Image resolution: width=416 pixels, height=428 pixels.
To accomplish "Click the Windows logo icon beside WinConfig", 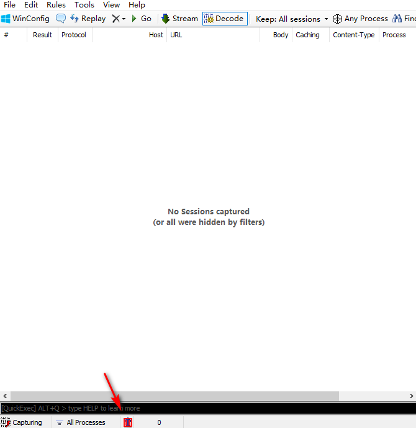I will coord(6,19).
